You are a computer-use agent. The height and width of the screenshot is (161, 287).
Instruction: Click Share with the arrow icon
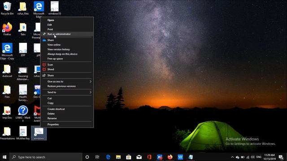point(51,76)
